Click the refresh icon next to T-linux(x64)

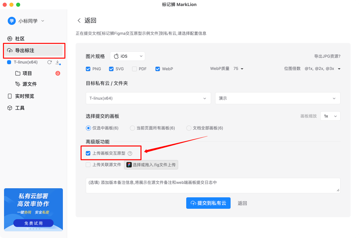[49, 62]
